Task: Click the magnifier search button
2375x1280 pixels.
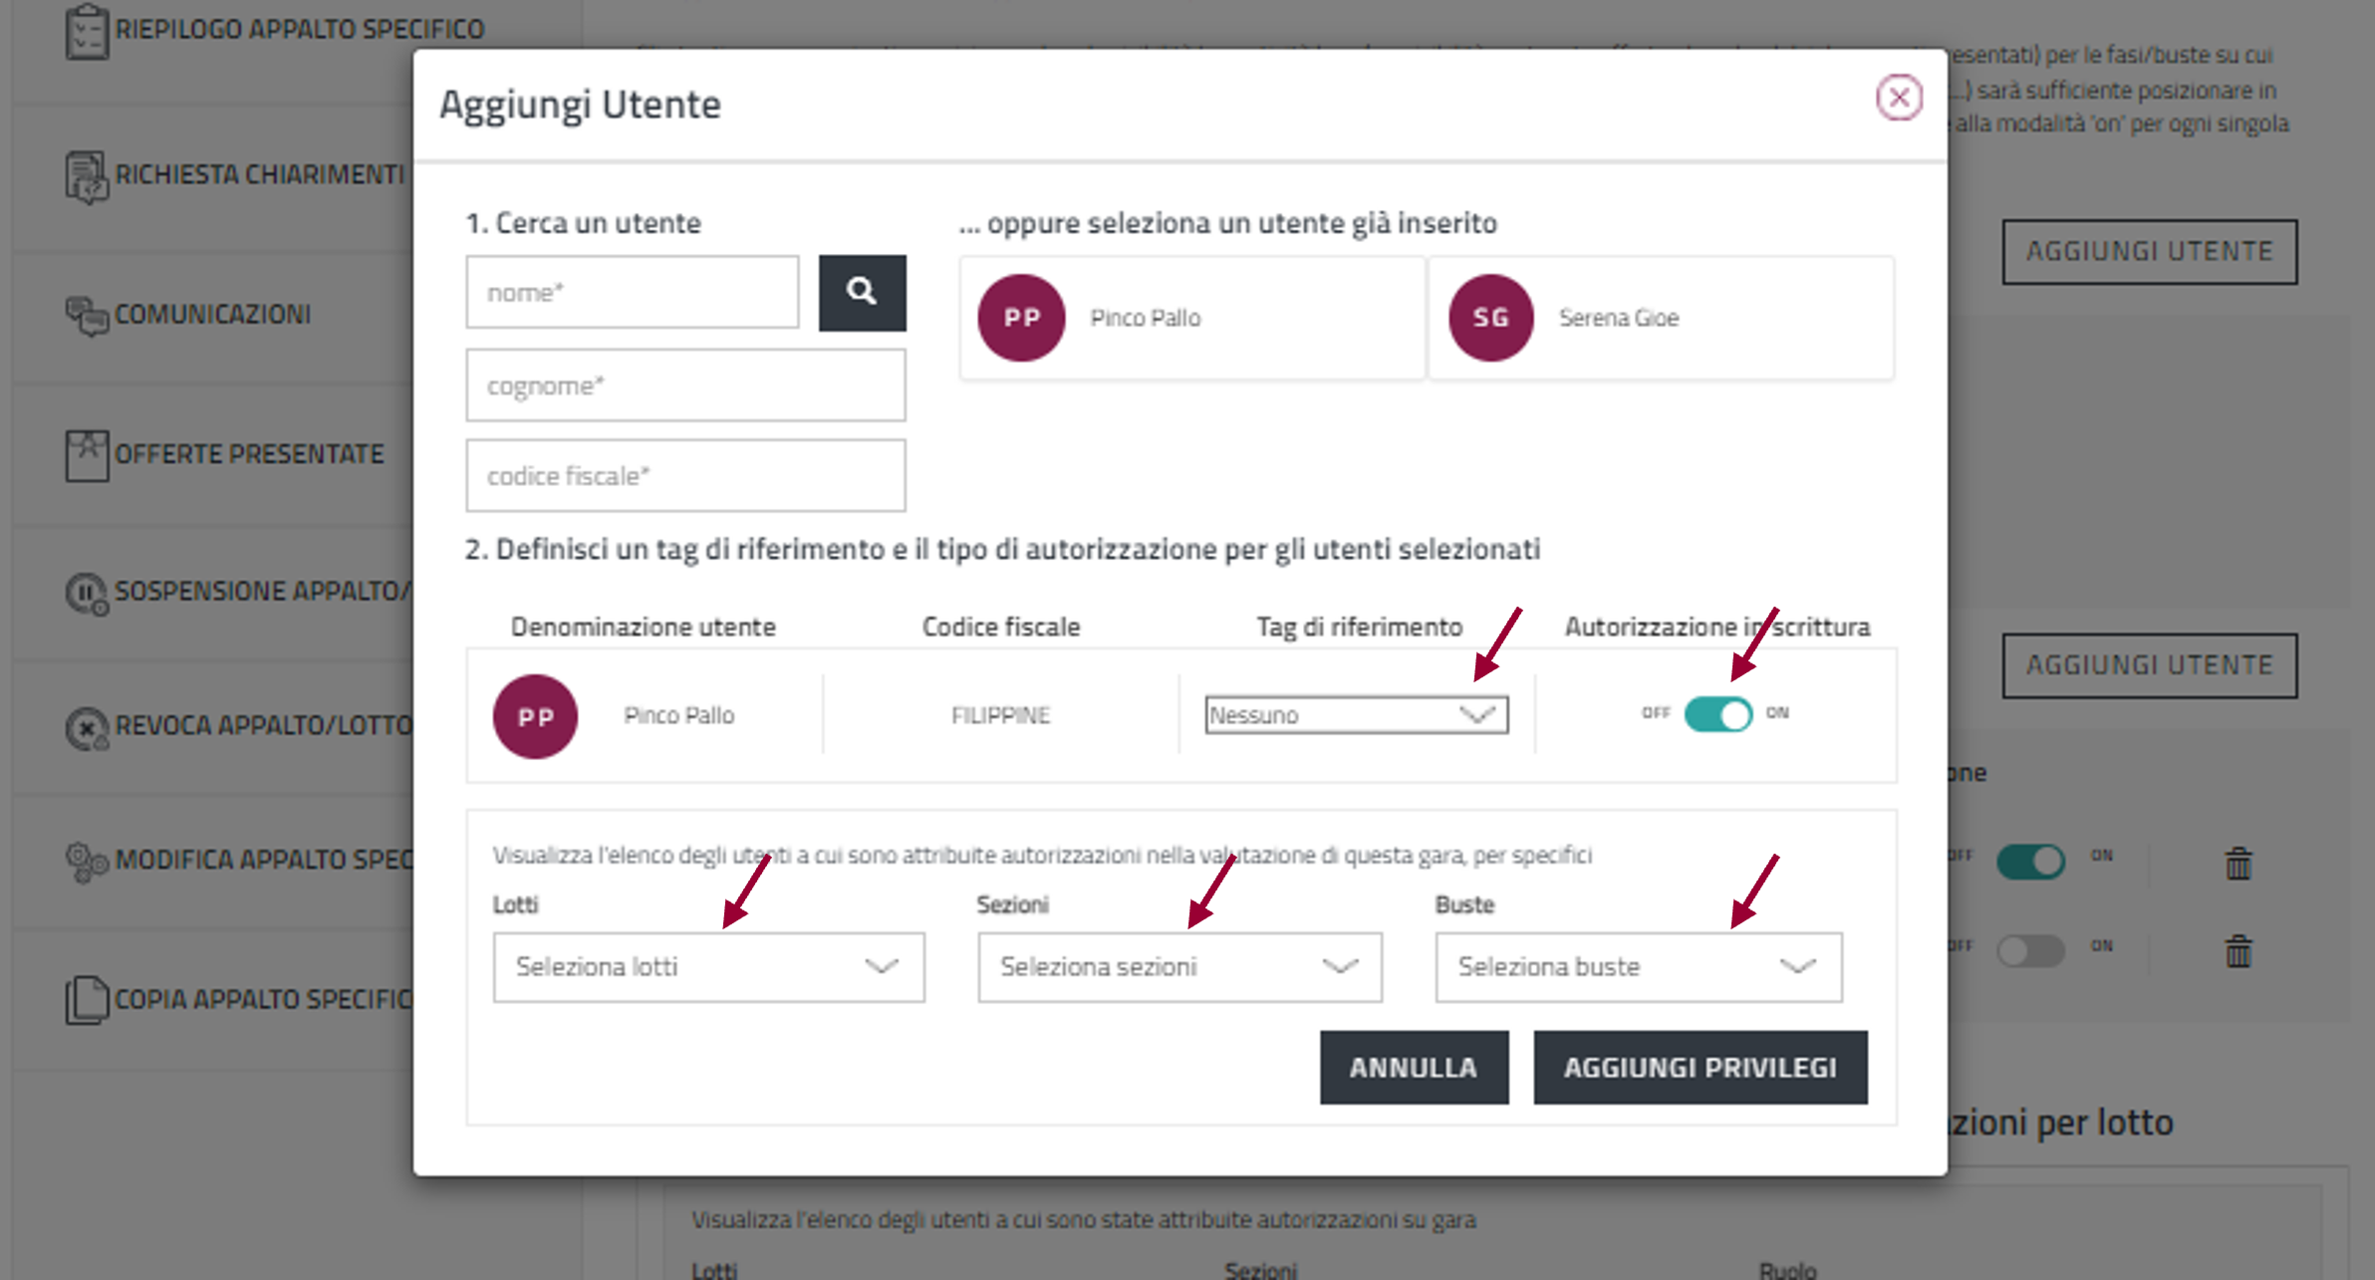Action: click(x=862, y=292)
